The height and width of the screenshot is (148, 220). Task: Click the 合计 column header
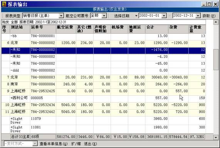157,29
